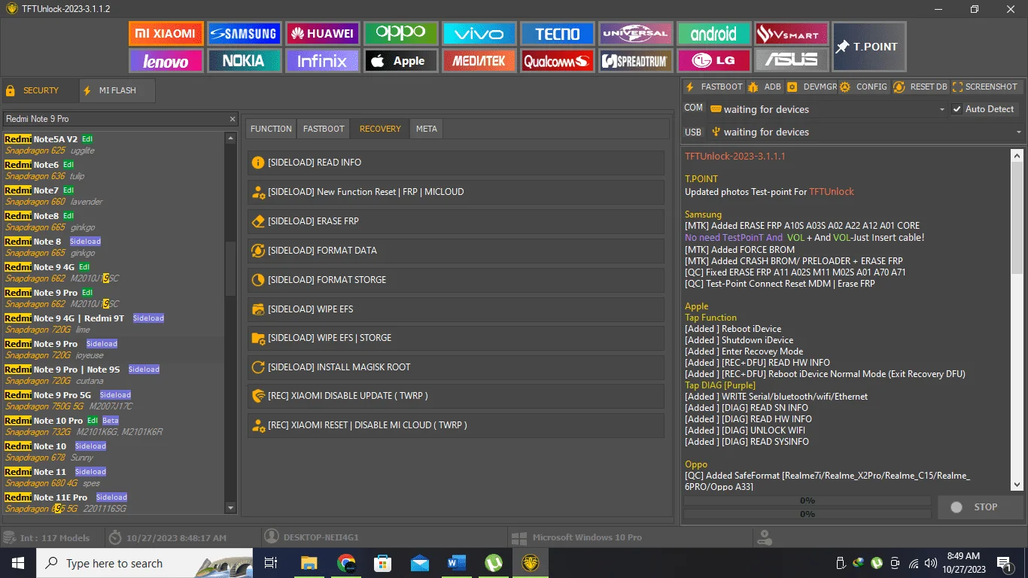
Task: Select the ASUS brand logo
Action: pyautogui.click(x=792, y=61)
